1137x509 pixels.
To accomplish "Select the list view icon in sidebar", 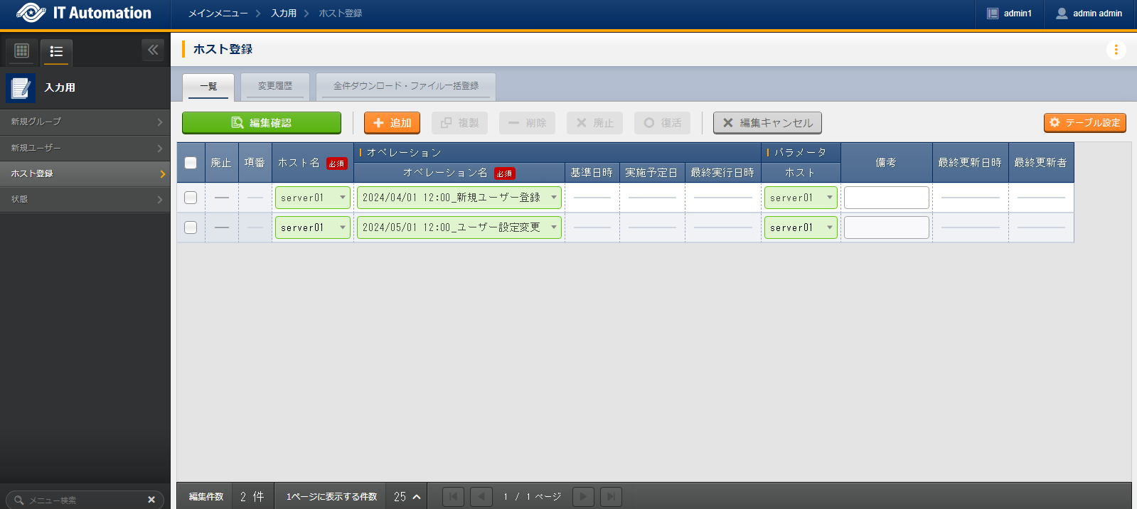I will [x=56, y=51].
